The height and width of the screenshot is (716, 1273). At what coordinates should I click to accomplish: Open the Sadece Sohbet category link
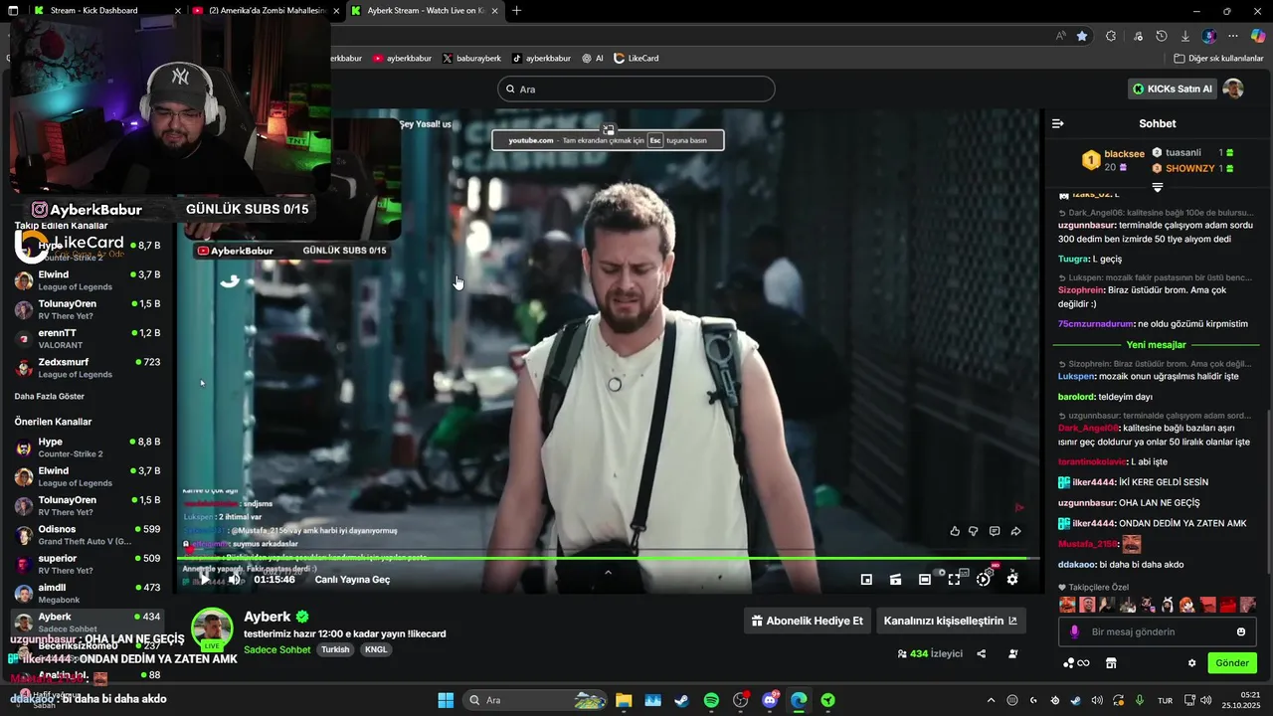(277, 649)
